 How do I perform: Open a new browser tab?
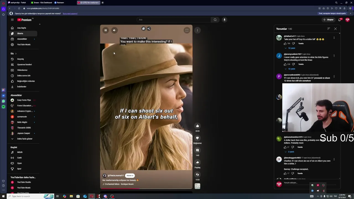pyautogui.click(x=103, y=2)
